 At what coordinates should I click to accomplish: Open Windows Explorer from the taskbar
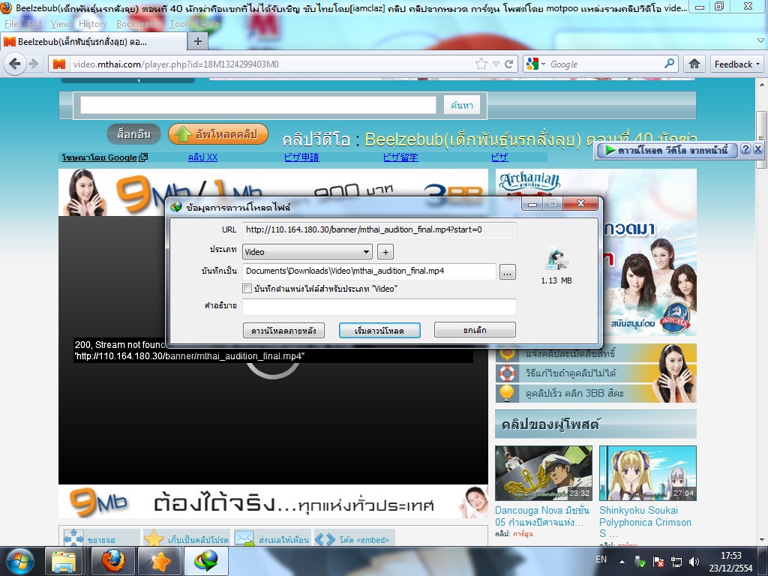[64, 561]
